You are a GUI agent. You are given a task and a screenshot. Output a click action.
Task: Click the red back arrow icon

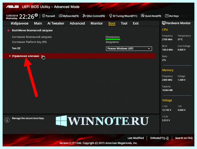coord(9,31)
